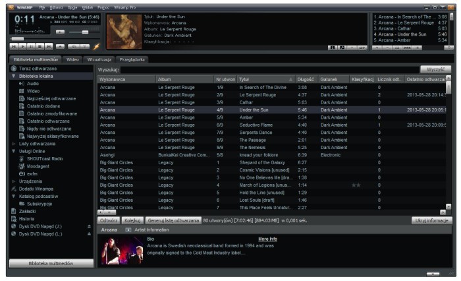This screenshot has width=461, height=281.
Task: Go to the previous track
Action: 14,47
